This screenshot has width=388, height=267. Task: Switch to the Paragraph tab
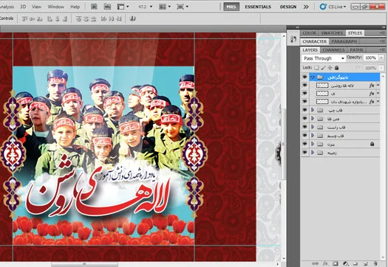click(344, 41)
